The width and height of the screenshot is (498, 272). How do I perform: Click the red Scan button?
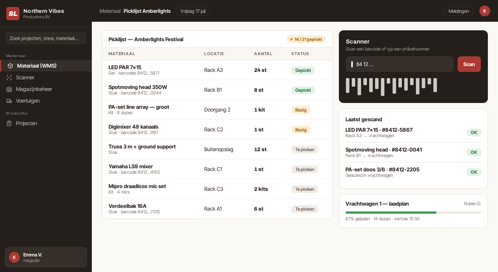coord(469,64)
